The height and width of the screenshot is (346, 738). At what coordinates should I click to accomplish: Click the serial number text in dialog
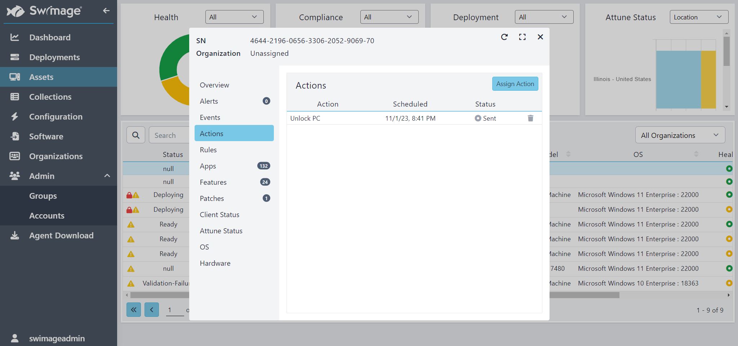coord(312,41)
